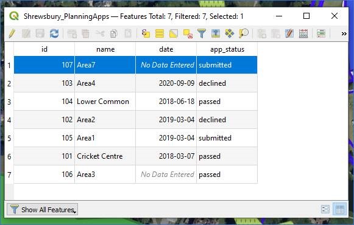
Task: Maximize the Shrewsbury_PlanningApps window
Action: click(x=306, y=16)
